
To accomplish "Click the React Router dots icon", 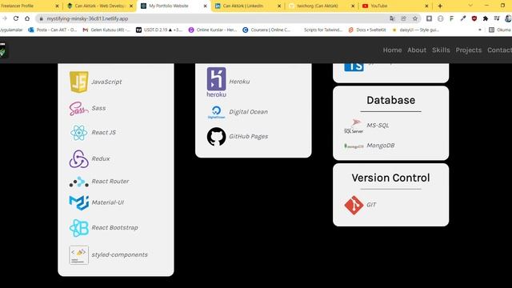I will [78, 182].
